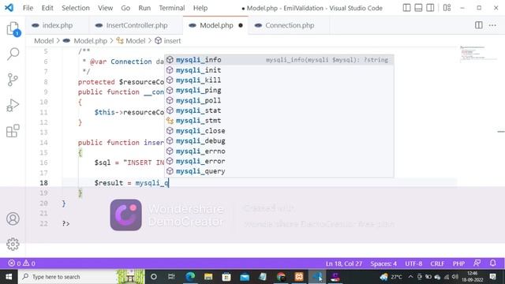Select mysqli_errno suggestion
Screen dimensions: 505x284
click(x=279, y=151)
